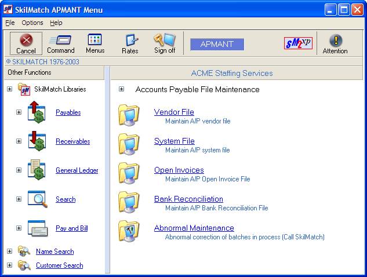Open the Abnormal Maintenance link
Image resolution: width=367 pixels, height=277 pixels.
(194, 228)
